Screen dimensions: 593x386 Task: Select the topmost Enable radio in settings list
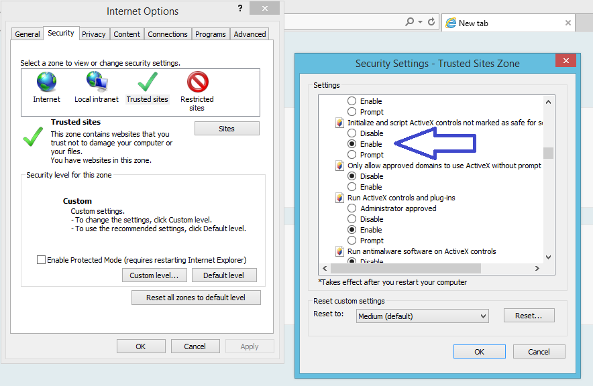[352, 101]
